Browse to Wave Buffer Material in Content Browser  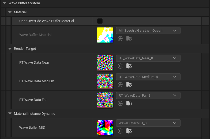pyautogui.click(x=129, y=39)
